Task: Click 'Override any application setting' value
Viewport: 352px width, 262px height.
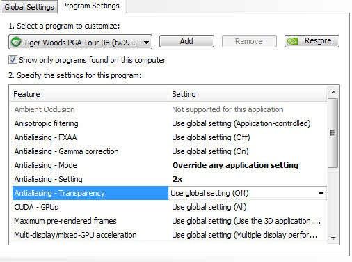Action: (x=235, y=165)
